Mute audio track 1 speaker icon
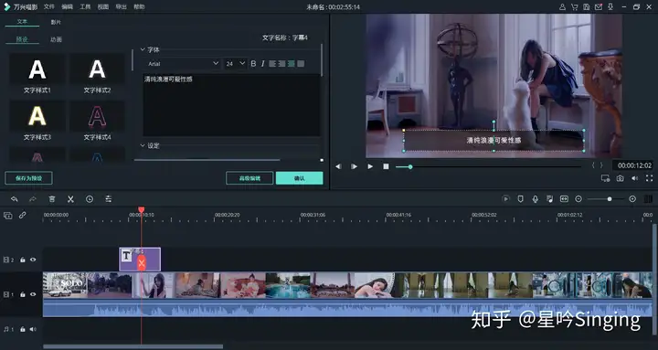The height and width of the screenshot is (350, 658). [33, 329]
